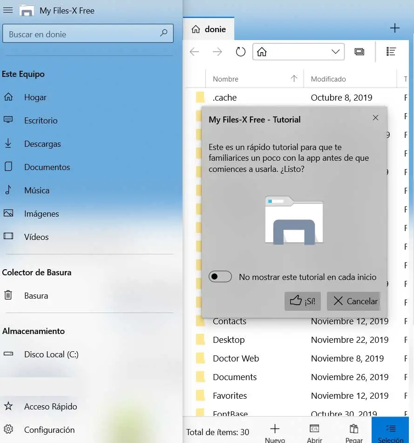Image resolution: width=414 pixels, height=443 pixels.
Task: Click the Pegar button
Action: (x=354, y=433)
